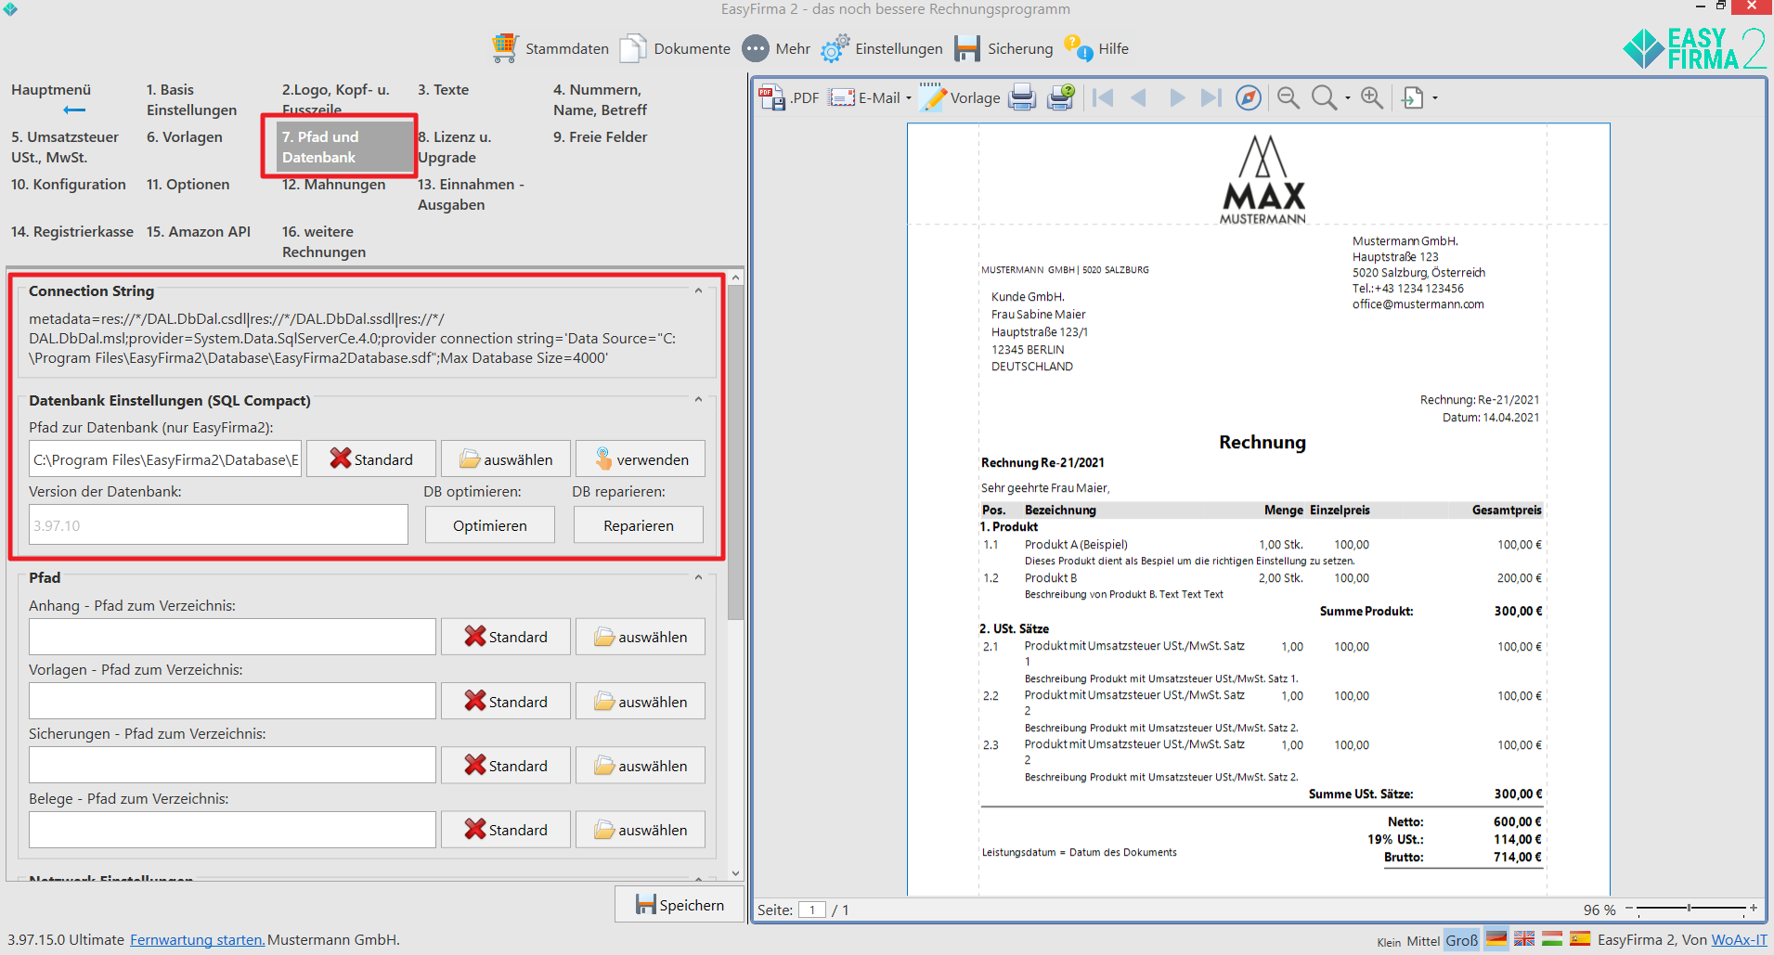
Task: Click the compass navigation icon
Action: [1249, 97]
